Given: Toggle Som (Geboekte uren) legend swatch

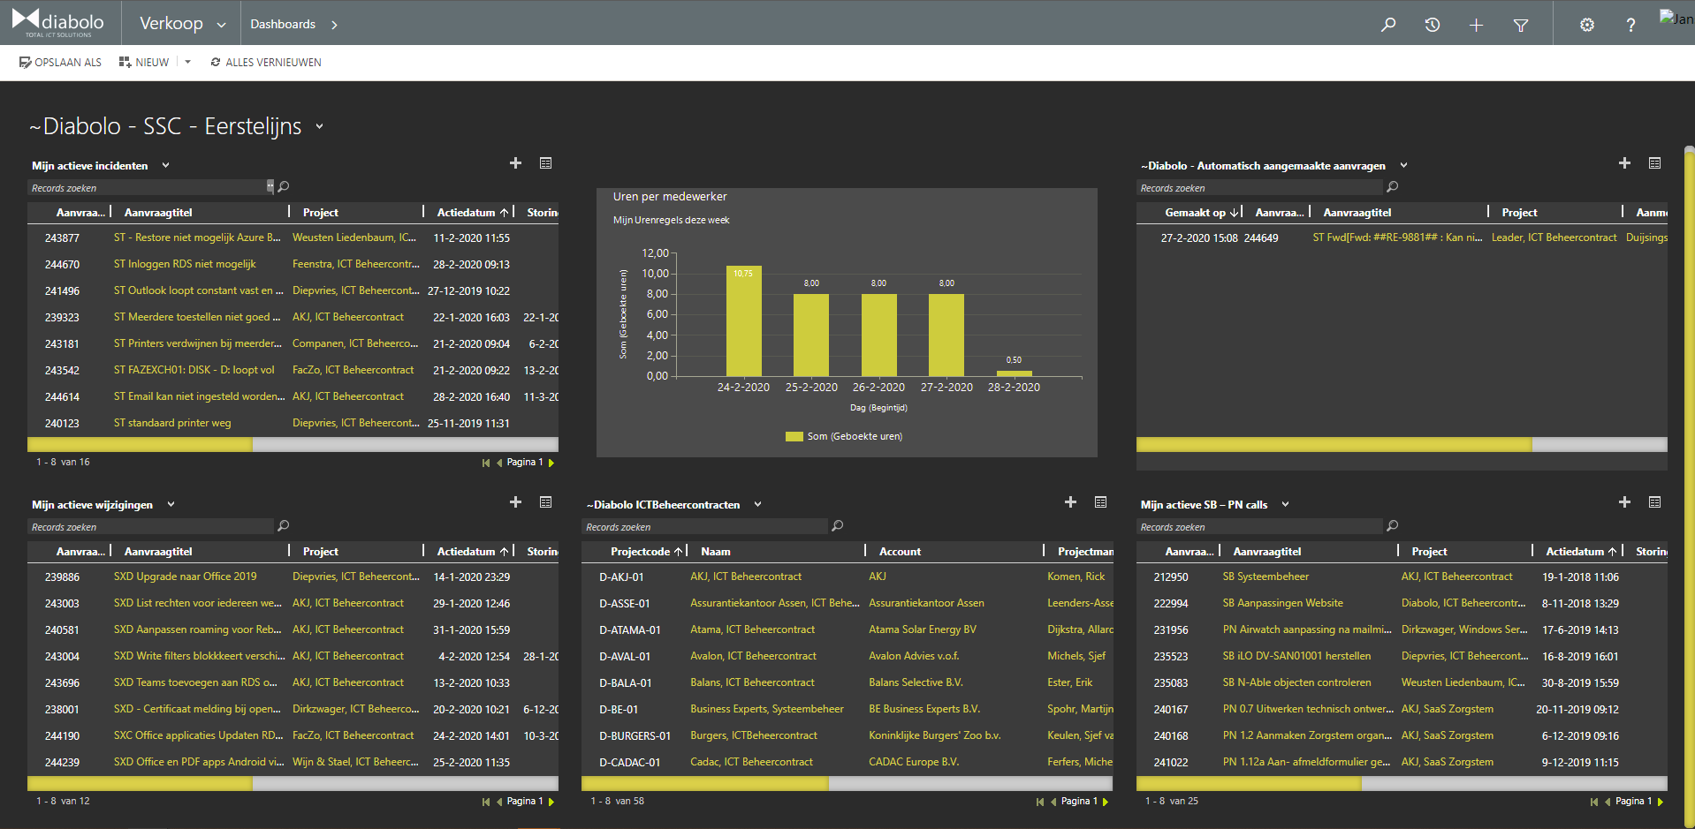Looking at the screenshot, I should (794, 436).
